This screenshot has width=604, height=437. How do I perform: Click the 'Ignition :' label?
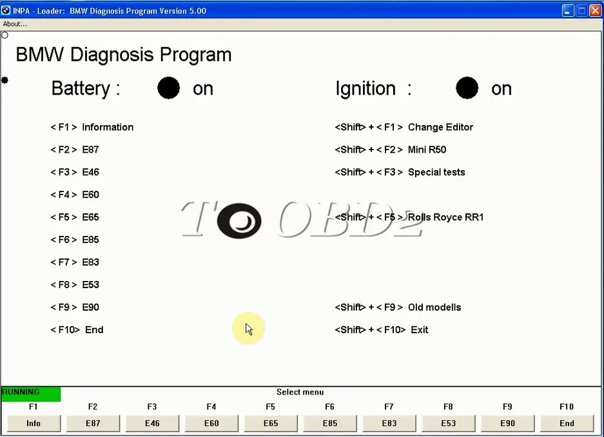pos(373,88)
